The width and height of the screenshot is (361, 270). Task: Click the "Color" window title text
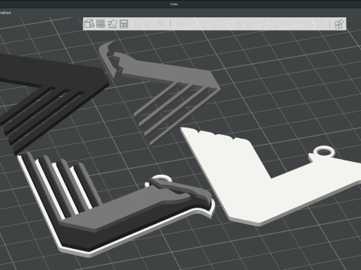coord(174,4)
